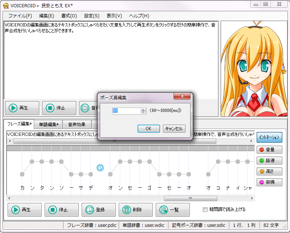Viewport: 290px width, 233px height.
Task: Click the accent point above シャ
Action: 248,162
